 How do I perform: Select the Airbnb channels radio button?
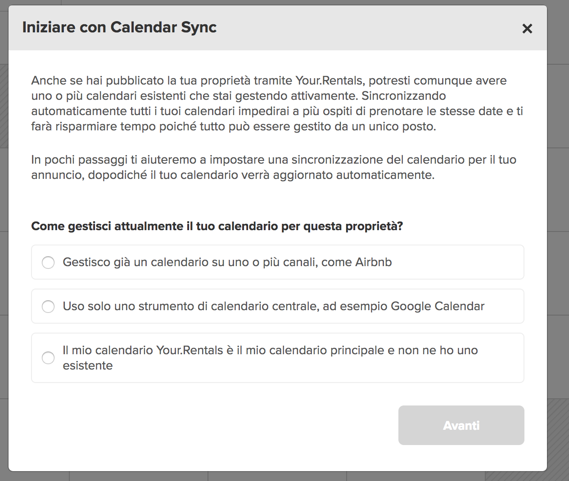48,263
